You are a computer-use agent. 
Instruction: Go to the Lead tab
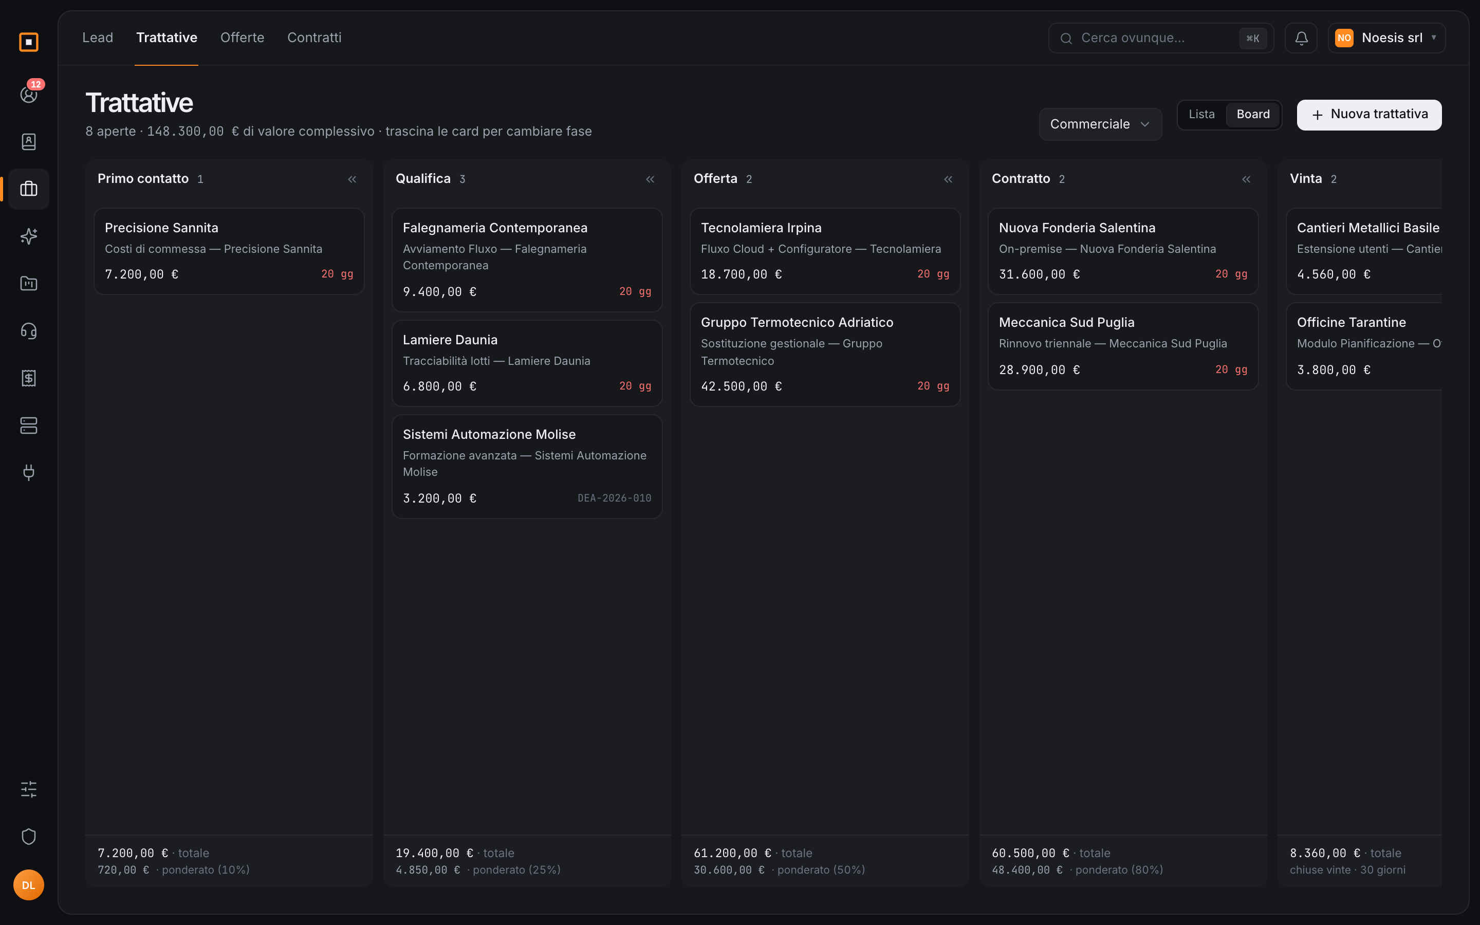pos(98,38)
